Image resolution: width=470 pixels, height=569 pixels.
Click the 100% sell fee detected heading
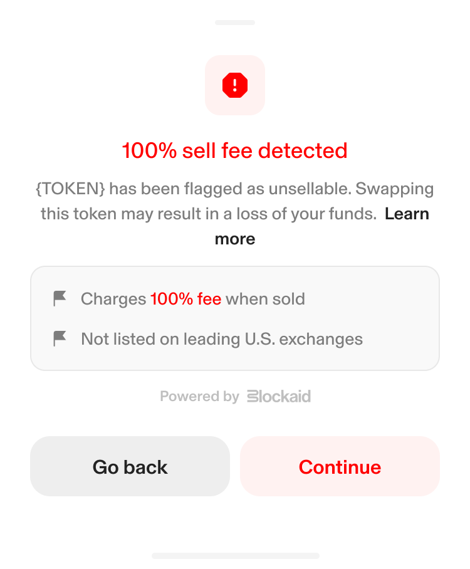(x=235, y=150)
